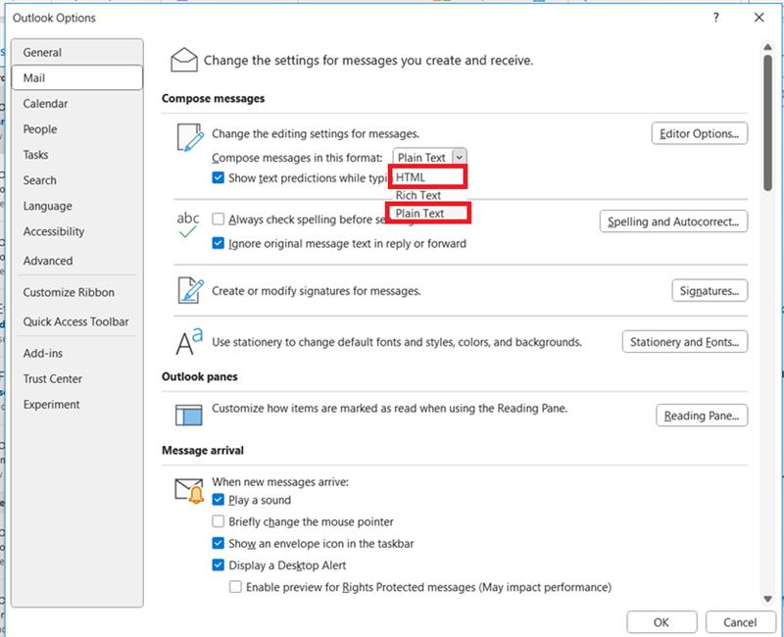Image resolution: width=784 pixels, height=637 pixels.
Task: Click the Compose messages section heading
Action: tap(213, 98)
